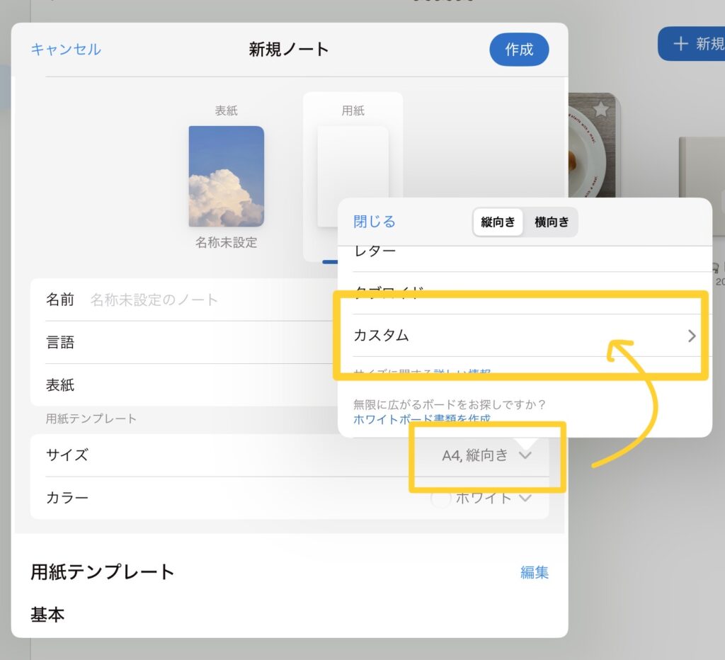This screenshot has height=660, width=725.
Task: Click the plus icon in the 新規 button
Action: pos(680,44)
